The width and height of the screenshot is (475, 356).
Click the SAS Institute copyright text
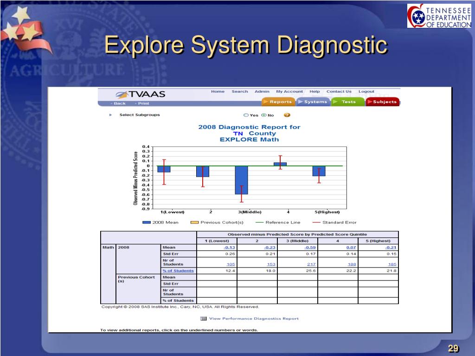point(180,307)
